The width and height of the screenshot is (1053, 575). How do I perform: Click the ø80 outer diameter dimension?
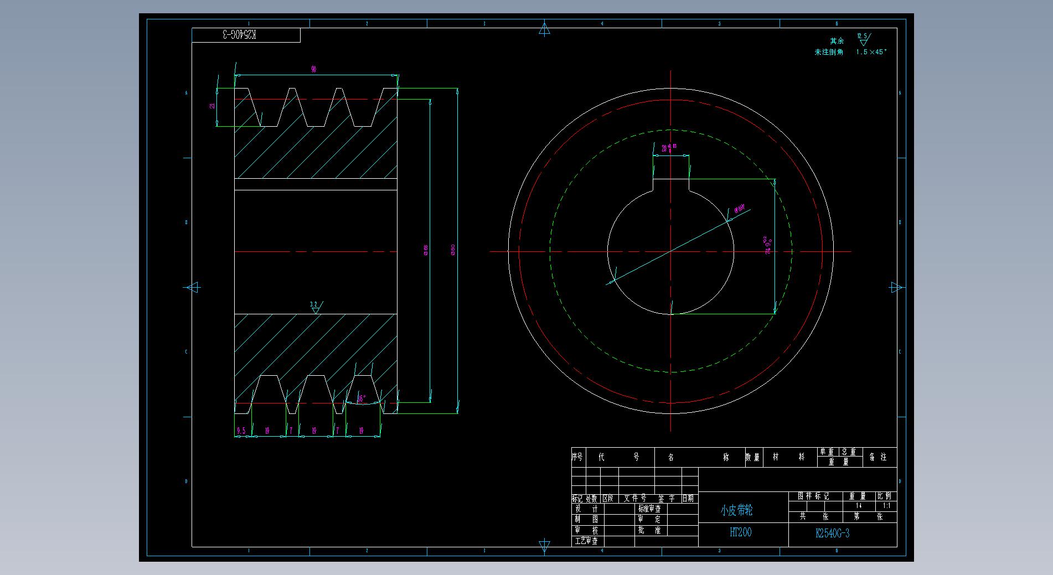coord(453,250)
